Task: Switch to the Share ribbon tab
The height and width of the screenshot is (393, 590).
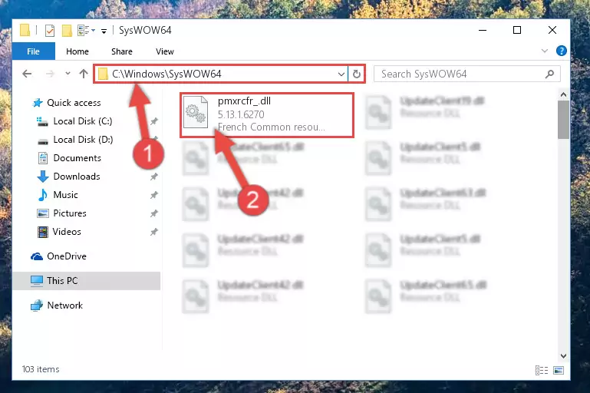Action: [x=121, y=51]
